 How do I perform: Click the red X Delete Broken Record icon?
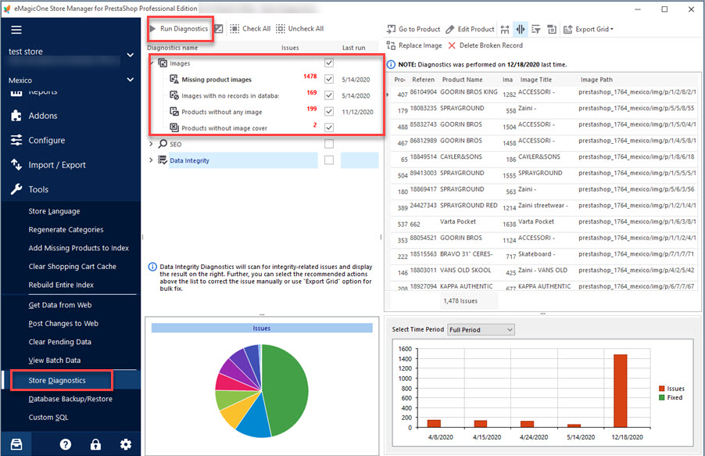[x=452, y=45]
